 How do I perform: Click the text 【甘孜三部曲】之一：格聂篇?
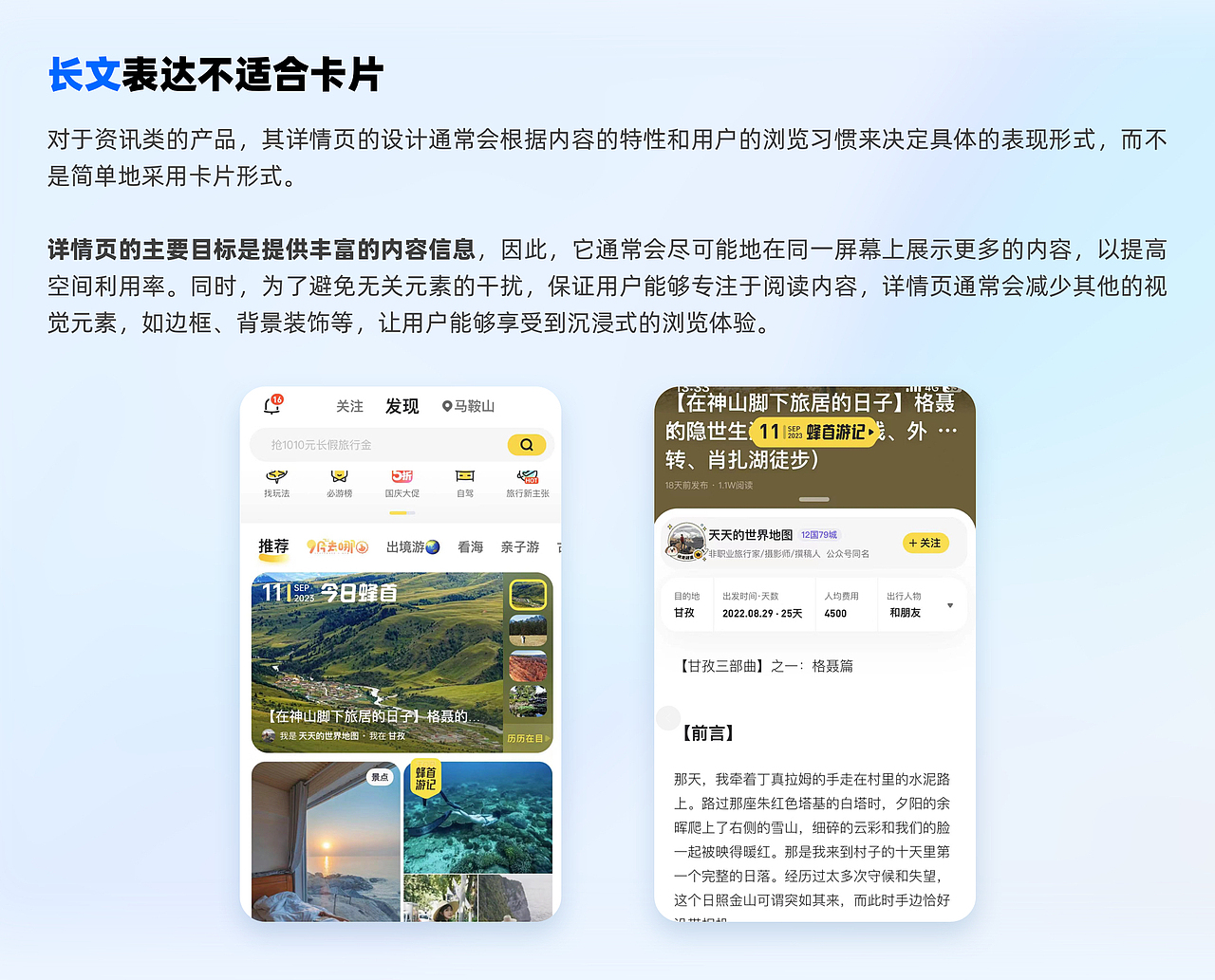[x=764, y=666]
